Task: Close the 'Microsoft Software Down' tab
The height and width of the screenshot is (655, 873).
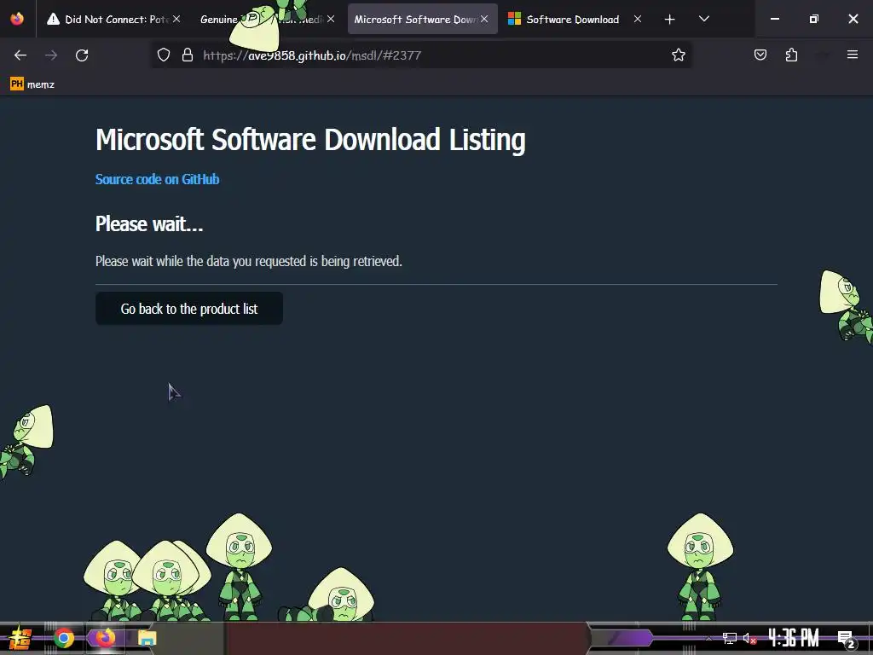Action: tap(484, 19)
